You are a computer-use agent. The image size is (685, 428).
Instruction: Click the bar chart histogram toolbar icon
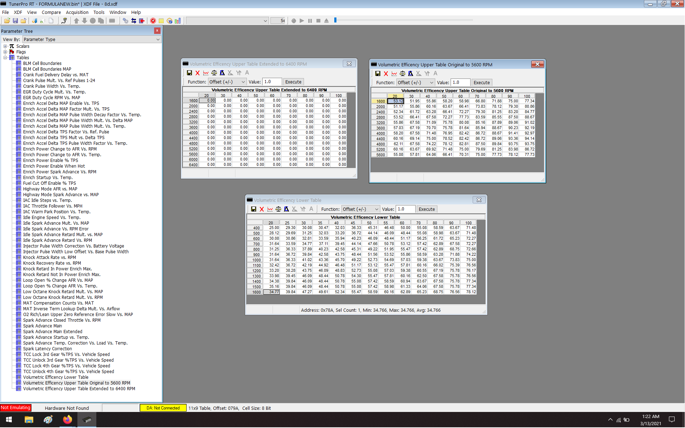(178, 21)
